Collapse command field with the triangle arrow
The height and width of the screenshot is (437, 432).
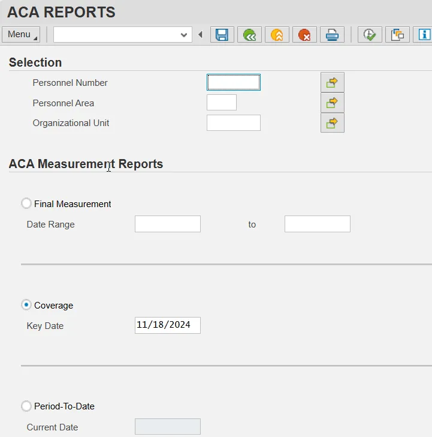click(200, 35)
